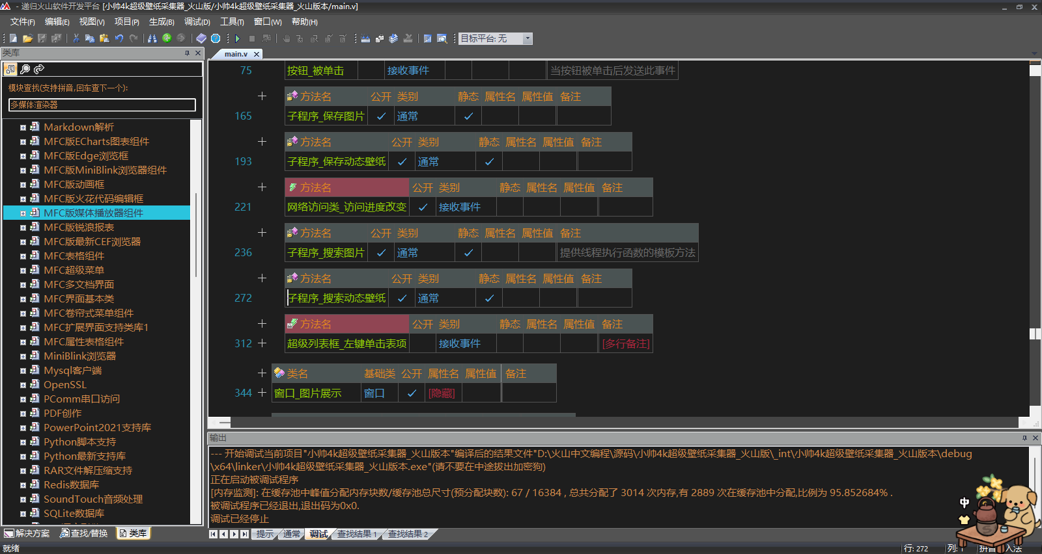The width and height of the screenshot is (1042, 554).
Task: Click the [多行备注] remark cell
Action: pos(626,343)
